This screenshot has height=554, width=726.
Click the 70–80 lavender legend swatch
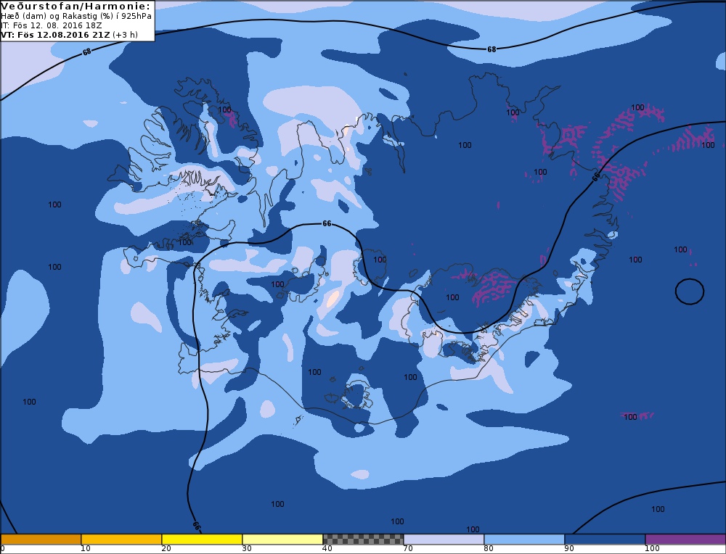pos(444,539)
